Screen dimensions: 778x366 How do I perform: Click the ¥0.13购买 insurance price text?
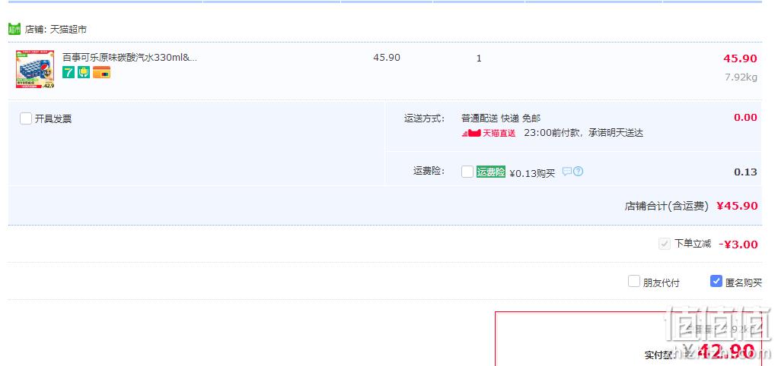coord(532,174)
